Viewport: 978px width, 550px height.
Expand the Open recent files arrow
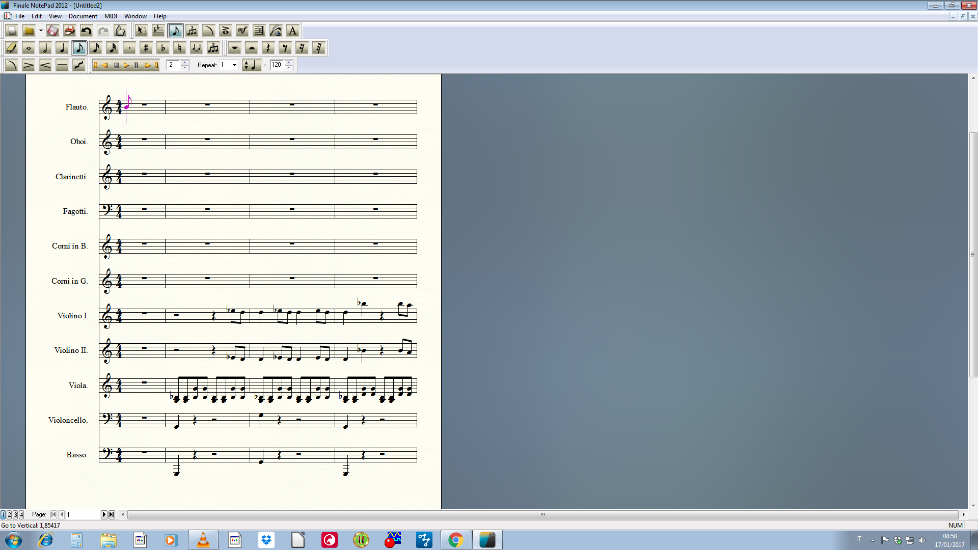click(x=41, y=31)
